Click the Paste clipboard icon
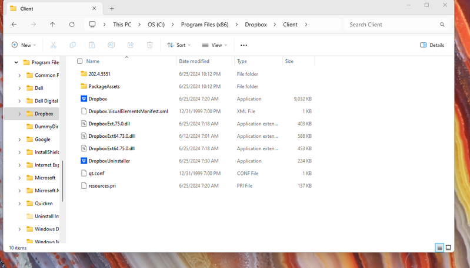Viewport: 470px width, 268px height. click(x=92, y=45)
